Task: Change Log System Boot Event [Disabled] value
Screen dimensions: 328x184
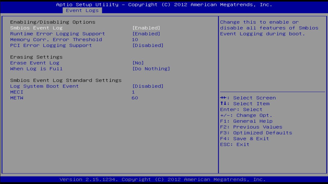Action: (x=148, y=86)
